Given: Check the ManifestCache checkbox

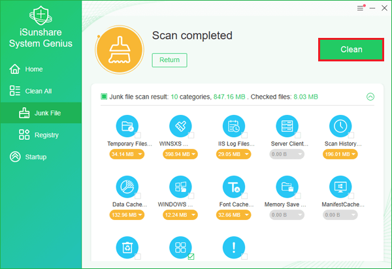Looking at the screenshot, I should pyautogui.click(x=351, y=196).
